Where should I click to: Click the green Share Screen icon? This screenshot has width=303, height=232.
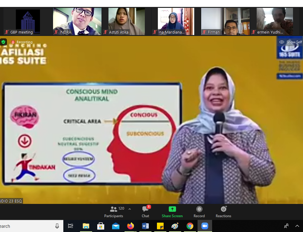pyautogui.click(x=172, y=209)
